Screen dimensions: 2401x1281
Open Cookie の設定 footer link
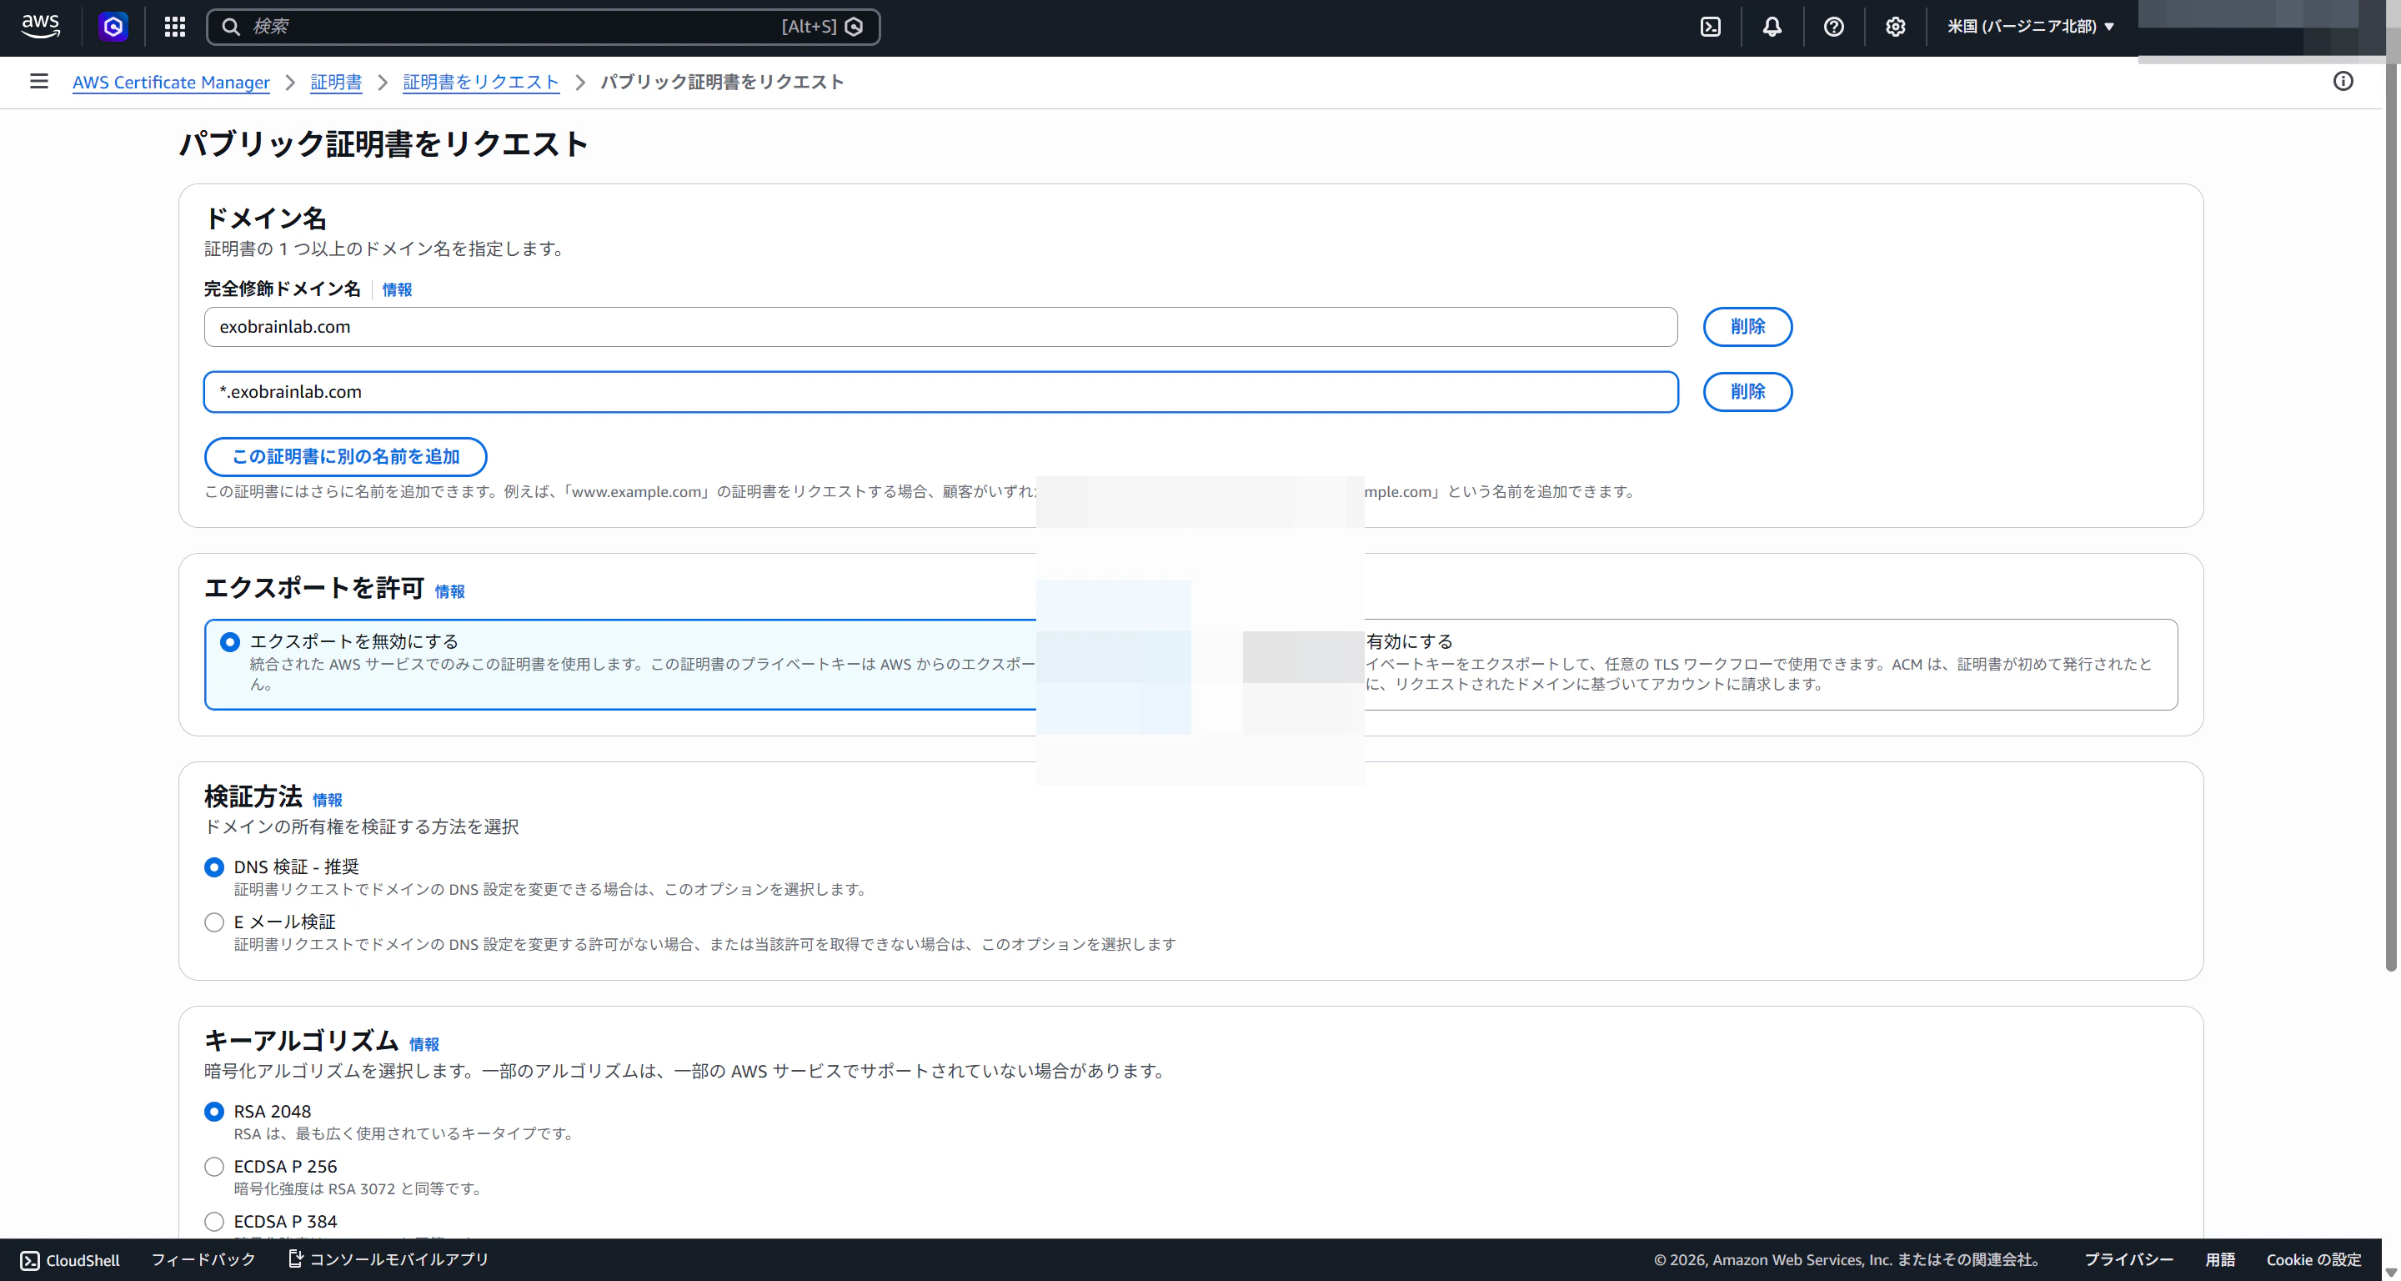click(x=2313, y=1259)
